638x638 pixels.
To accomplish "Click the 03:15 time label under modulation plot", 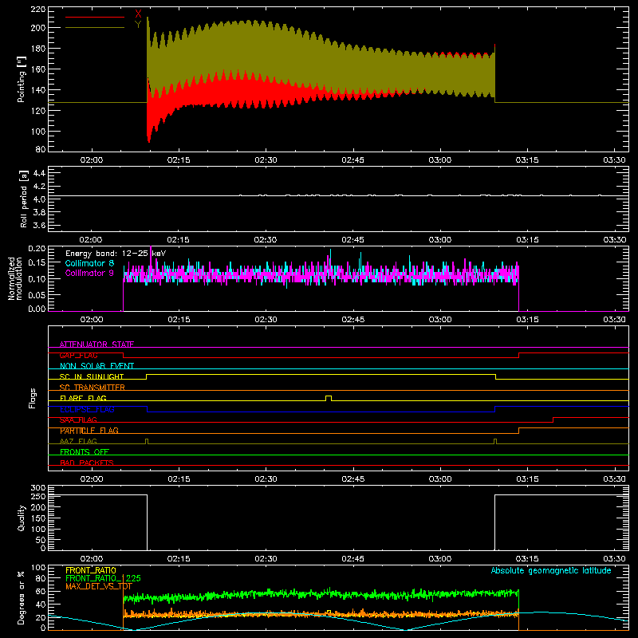I will coord(527,320).
